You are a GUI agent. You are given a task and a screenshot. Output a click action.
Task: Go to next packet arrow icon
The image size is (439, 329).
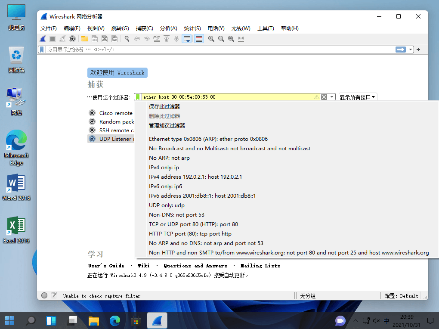pos(147,39)
